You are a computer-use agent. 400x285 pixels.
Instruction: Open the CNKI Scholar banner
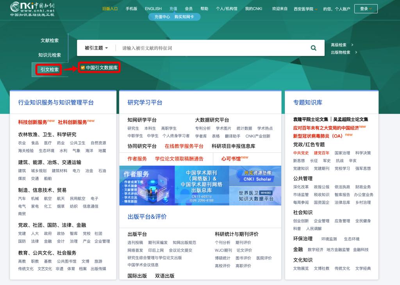pos(255,176)
